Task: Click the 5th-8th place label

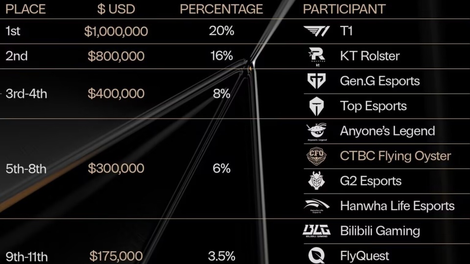Action: (26, 169)
